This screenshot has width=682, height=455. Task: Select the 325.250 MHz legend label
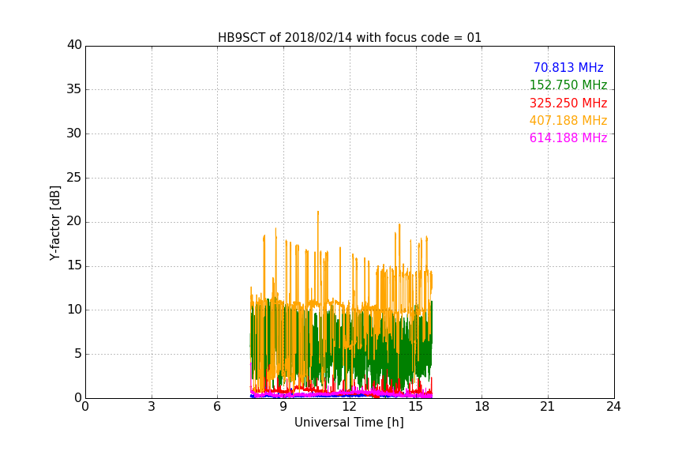[568, 103]
